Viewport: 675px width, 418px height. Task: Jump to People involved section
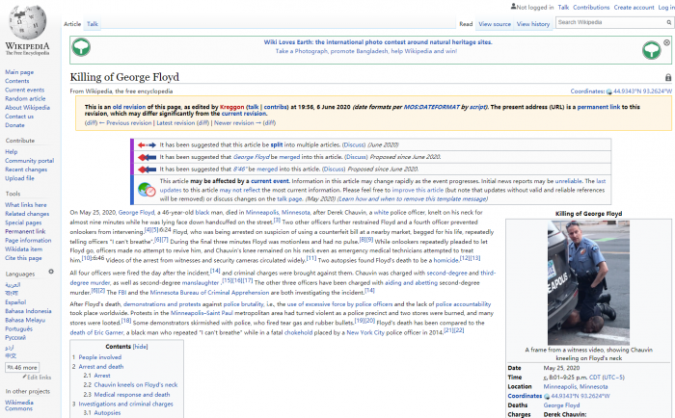point(100,357)
